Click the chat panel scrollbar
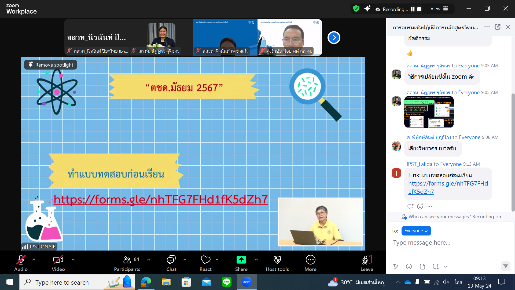 [513, 152]
